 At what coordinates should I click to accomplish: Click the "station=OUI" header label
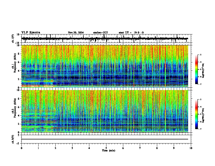click(100, 33)
